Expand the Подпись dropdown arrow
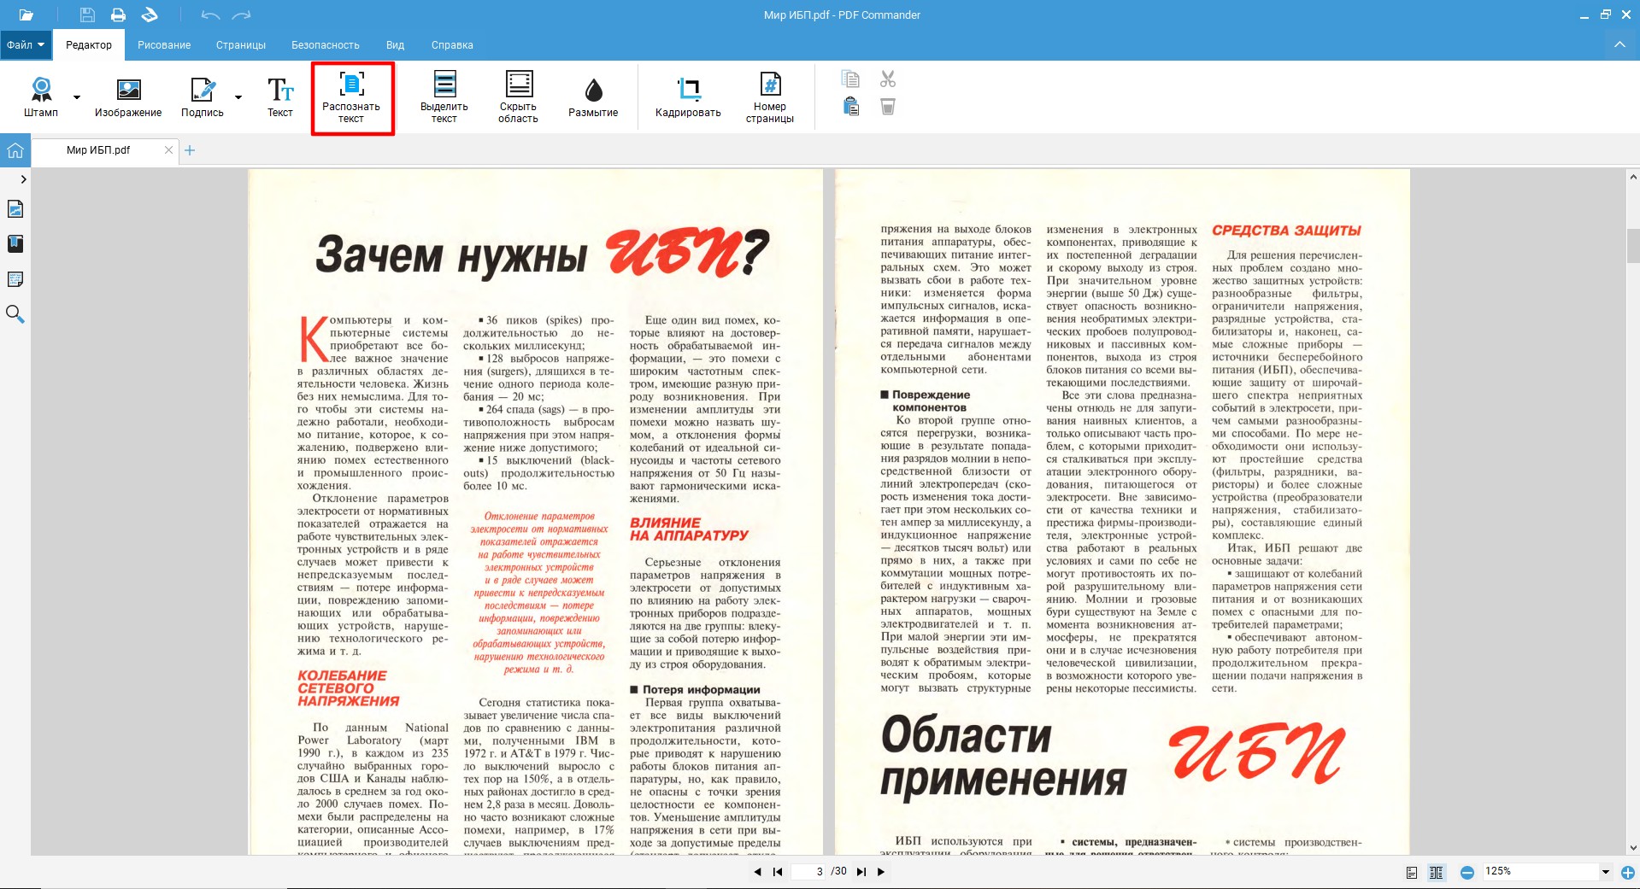Image resolution: width=1640 pixels, height=889 pixels. tap(238, 97)
